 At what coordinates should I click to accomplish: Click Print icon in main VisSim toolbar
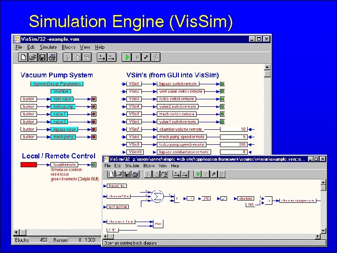point(52,58)
